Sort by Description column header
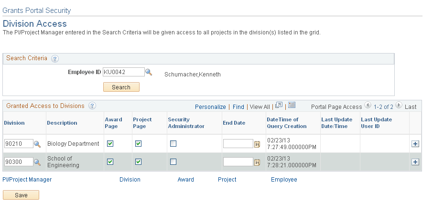 click(x=62, y=123)
